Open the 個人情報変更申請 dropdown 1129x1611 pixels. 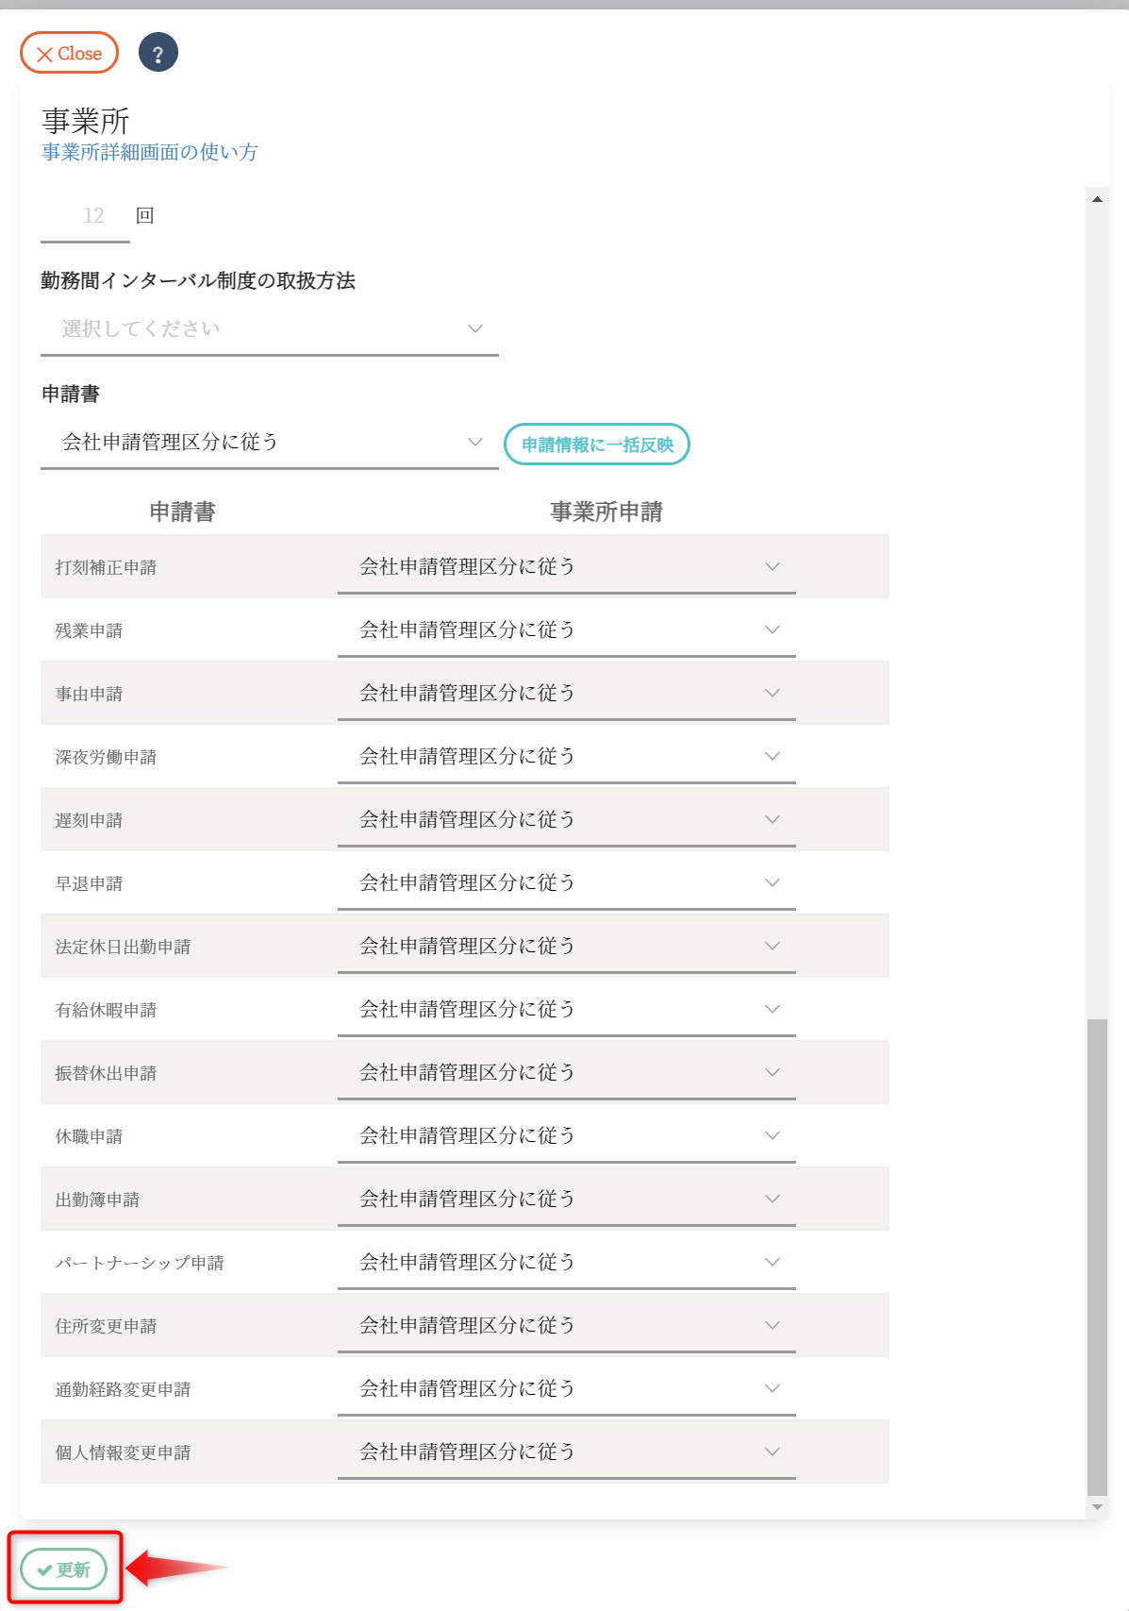coord(566,1452)
